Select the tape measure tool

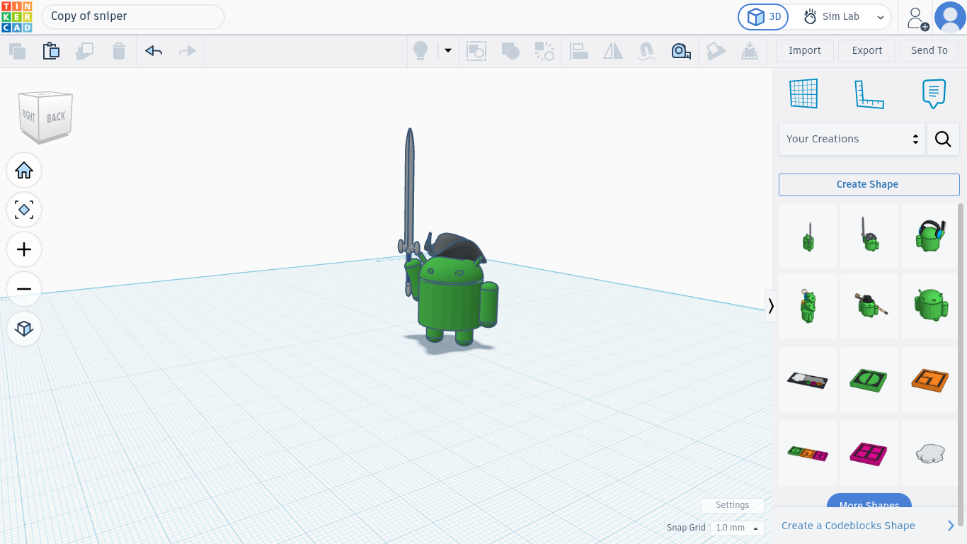pyautogui.click(x=681, y=51)
